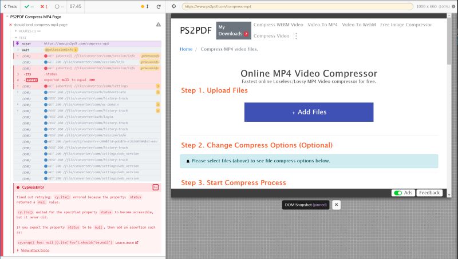This screenshot has width=458, height=259.
Task: Click the Step 2. Change Compress Options heading
Action: 256,145
